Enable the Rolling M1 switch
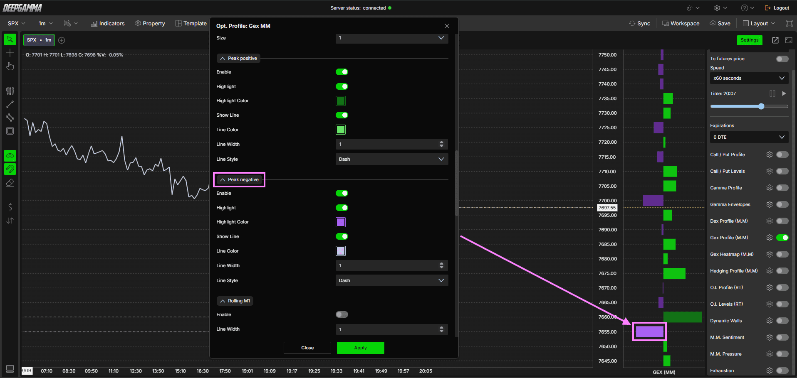 [342, 314]
